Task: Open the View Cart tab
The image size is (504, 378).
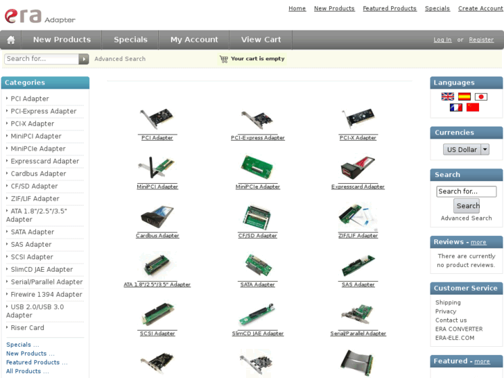Action: (261, 40)
